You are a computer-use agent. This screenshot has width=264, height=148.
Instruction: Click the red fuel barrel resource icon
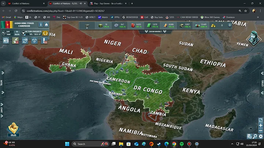133,25
